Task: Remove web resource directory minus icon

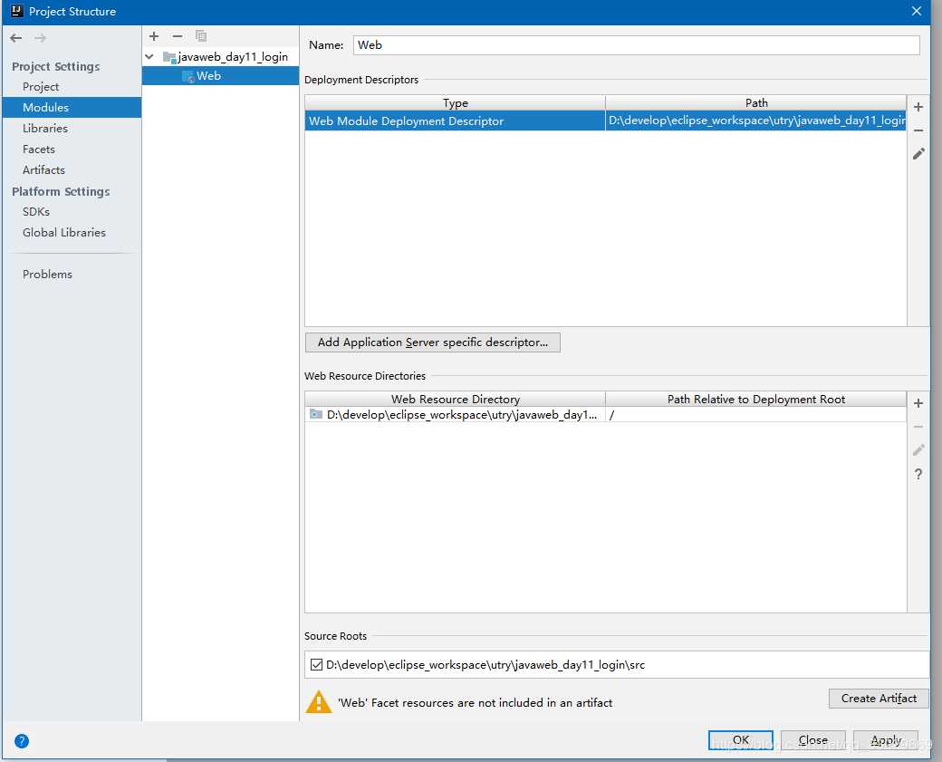Action: point(918,427)
